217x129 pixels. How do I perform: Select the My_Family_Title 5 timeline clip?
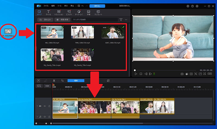pyautogui.click(x=94, y=108)
